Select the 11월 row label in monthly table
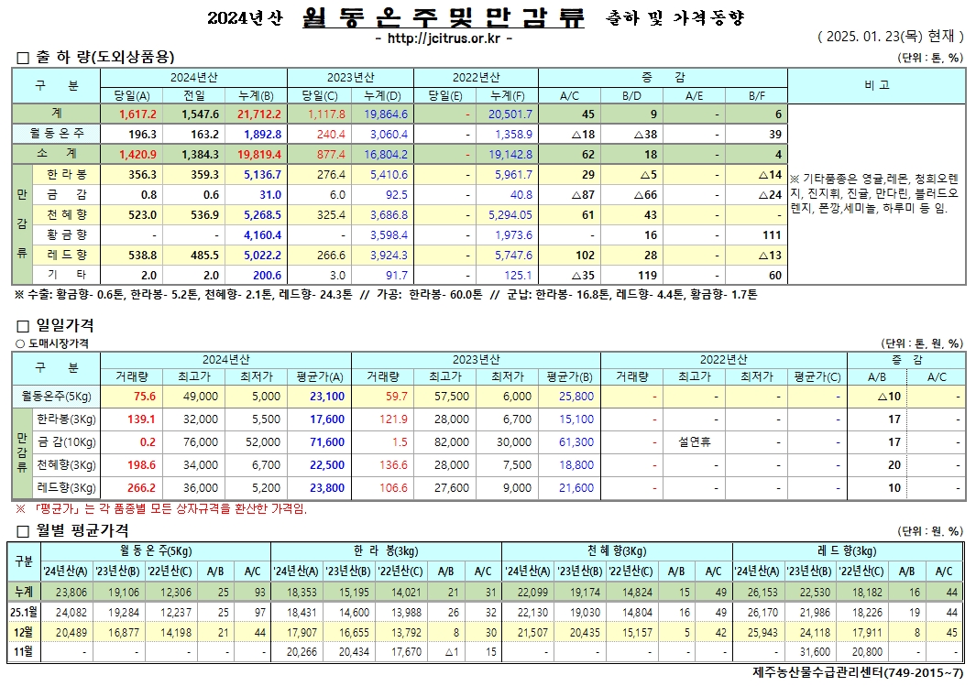Image resolution: width=976 pixels, height=686 pixels. pos(23,651)
